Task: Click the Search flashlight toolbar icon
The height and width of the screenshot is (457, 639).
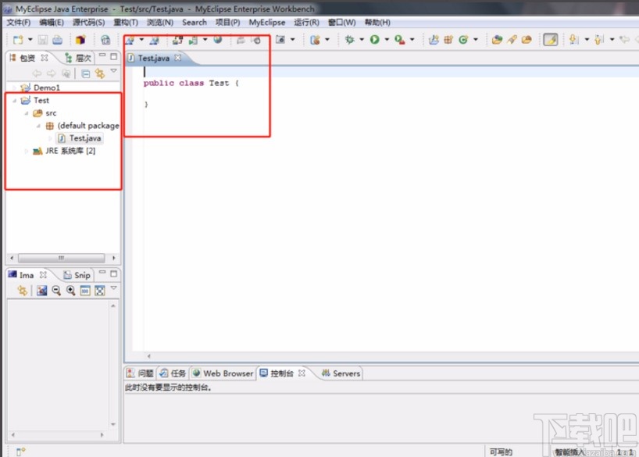Action: coord(512,40)
